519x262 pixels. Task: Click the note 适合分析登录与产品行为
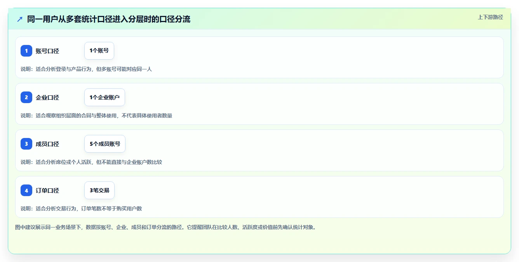(86, 69)
